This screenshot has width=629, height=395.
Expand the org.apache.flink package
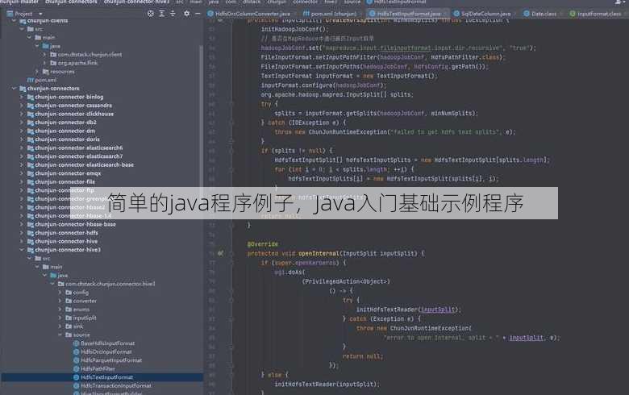[x=44, y=63]
